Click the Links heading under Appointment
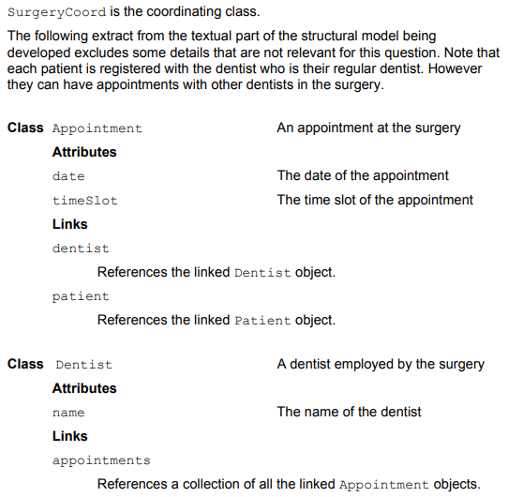 70,224
